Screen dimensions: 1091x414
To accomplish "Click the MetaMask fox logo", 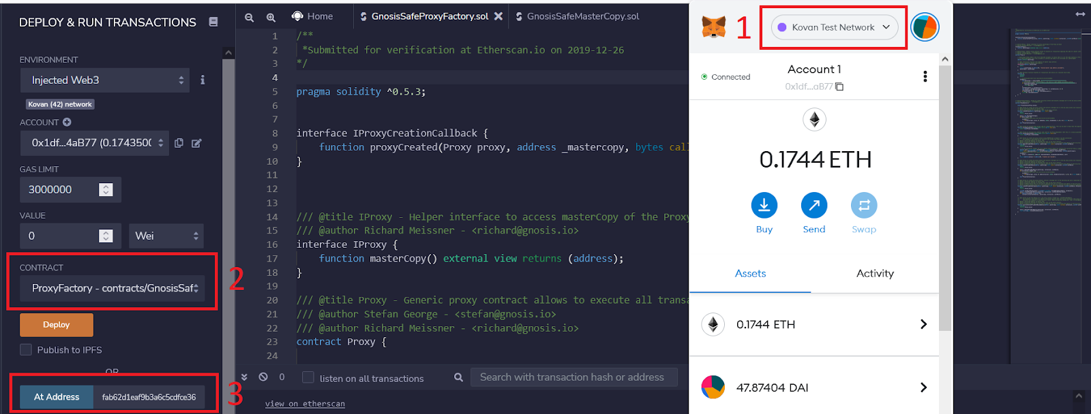I will click(714, 27).
